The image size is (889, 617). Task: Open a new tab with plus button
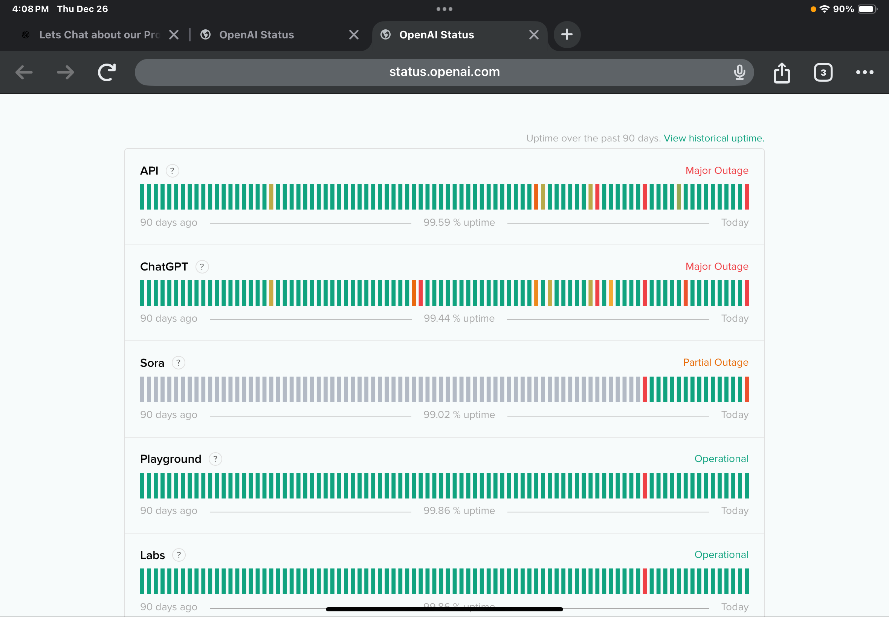point(567,35)
